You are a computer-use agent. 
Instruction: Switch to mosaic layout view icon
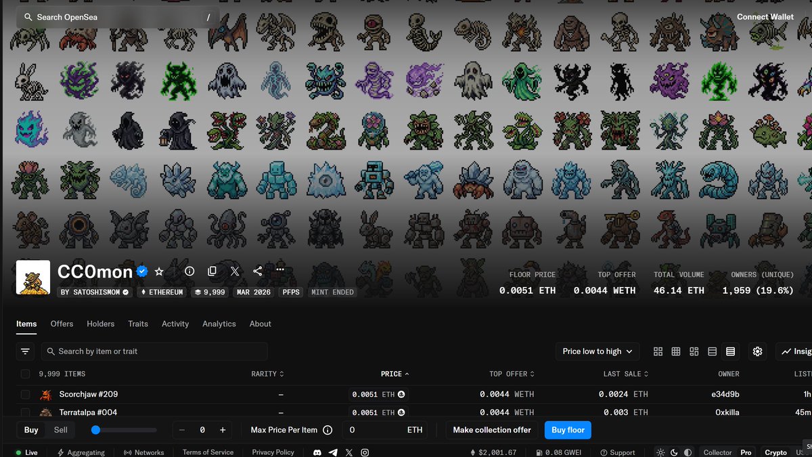point(694,351)
